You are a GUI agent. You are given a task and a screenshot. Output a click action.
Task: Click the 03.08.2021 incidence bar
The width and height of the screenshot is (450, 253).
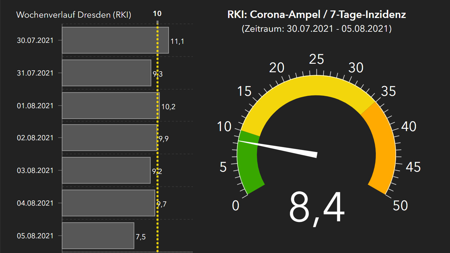(106, 170)
